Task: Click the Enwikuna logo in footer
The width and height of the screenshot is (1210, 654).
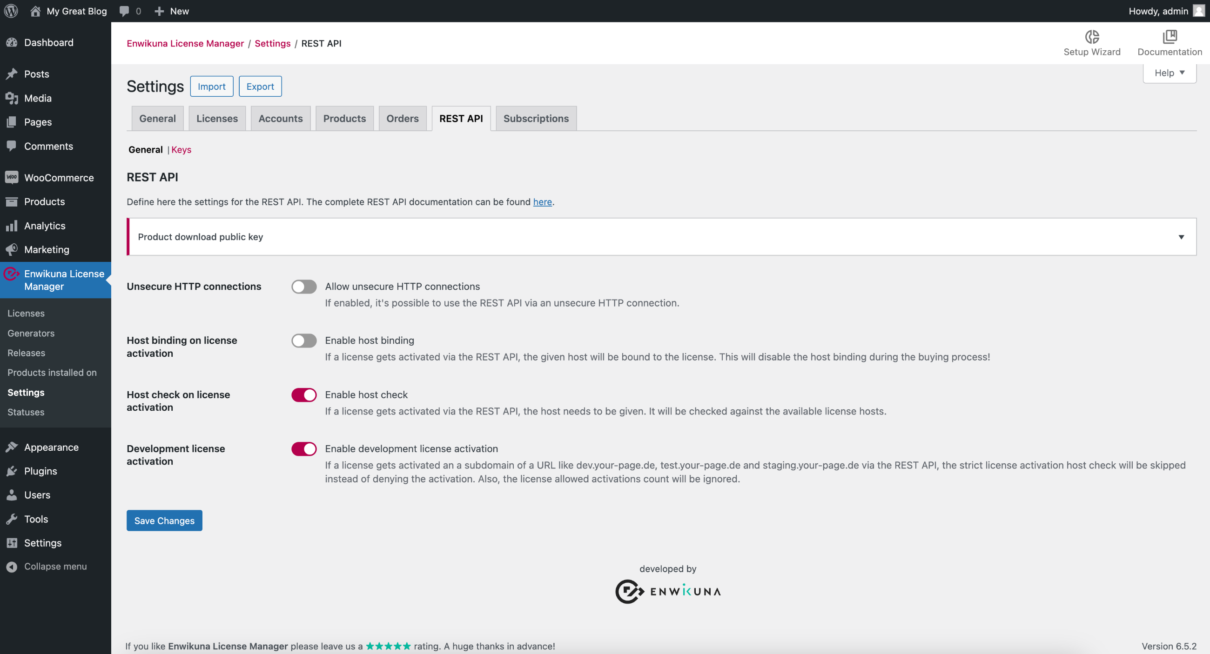Action: click(x=668, y=592)
